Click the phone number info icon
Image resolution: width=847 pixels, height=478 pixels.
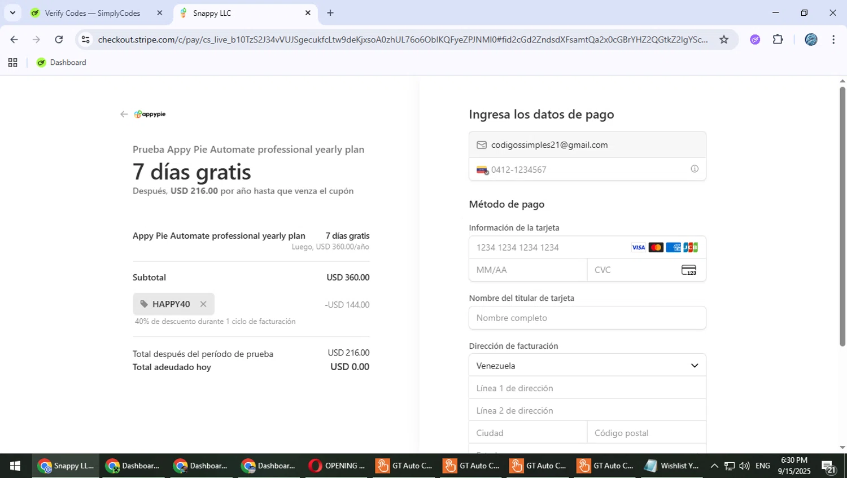[x=695, y=169]
